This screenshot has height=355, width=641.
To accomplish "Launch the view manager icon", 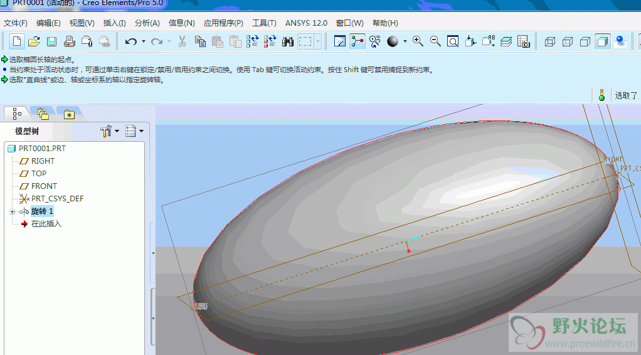I will click(x=524, y=41).
